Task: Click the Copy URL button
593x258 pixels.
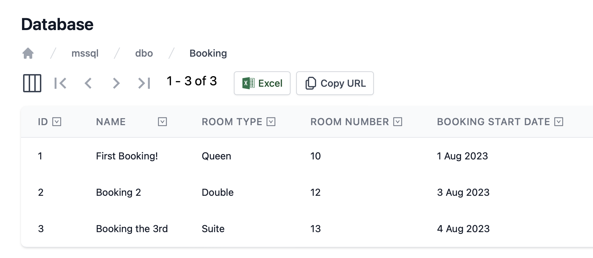Action: (335, 83)
